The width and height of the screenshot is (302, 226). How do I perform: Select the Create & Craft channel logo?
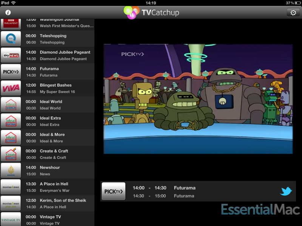[x=11, y=154]
